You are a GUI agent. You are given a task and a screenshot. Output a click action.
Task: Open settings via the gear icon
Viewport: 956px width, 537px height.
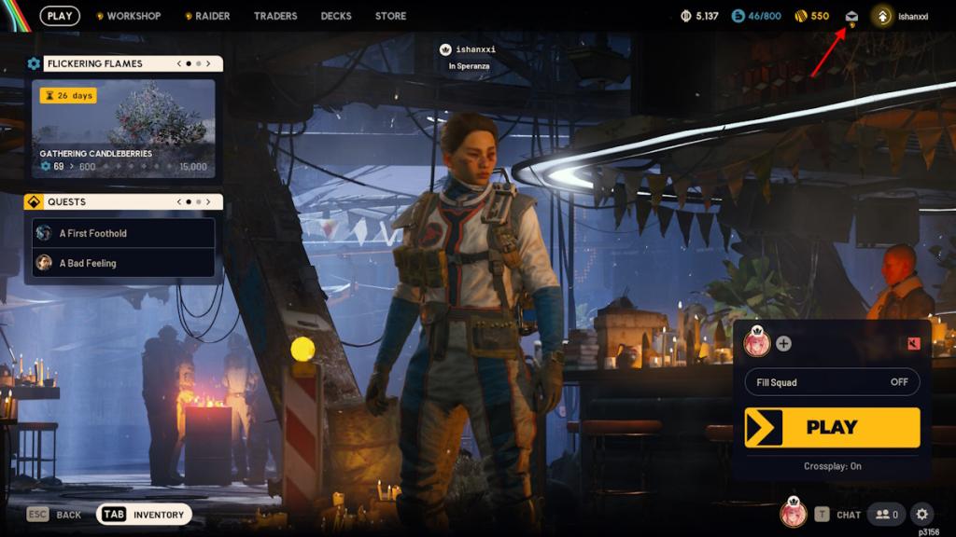click(x=921, y=514)
